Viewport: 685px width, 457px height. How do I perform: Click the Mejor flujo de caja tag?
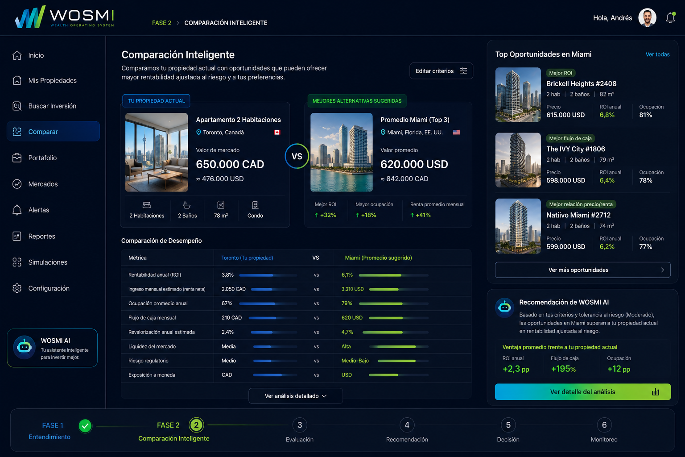(570, 138)
